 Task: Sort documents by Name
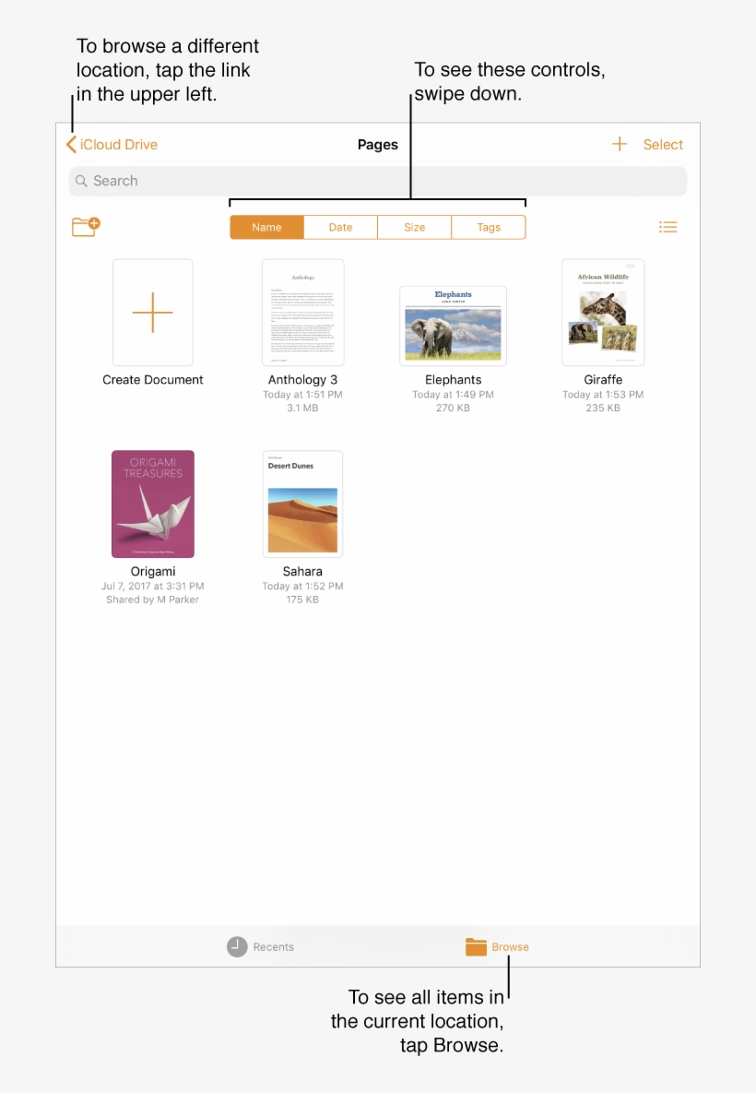[266, 226]
